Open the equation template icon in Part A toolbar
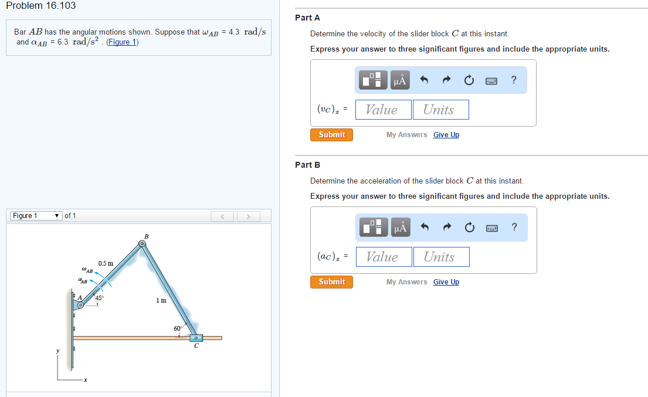Screen dimensions: 648x397 [x=373, y=80]
